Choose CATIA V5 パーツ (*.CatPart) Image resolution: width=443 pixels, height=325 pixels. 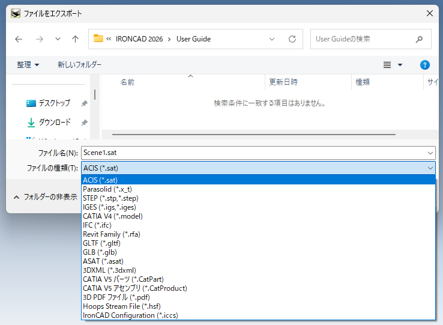(x=258, y=279)
